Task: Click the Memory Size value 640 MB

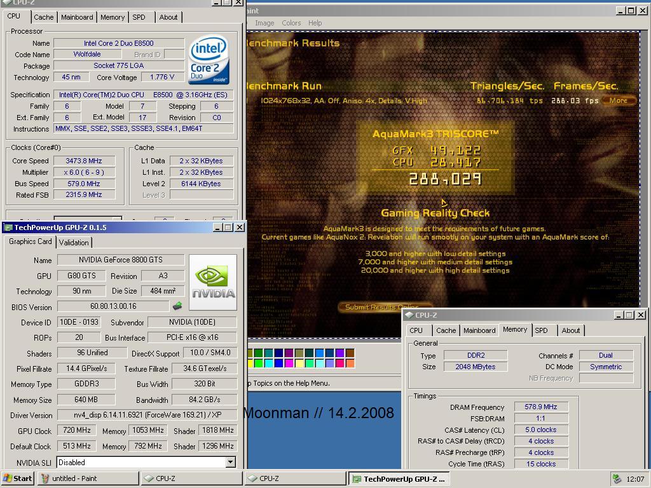Action: coord(86,400)
